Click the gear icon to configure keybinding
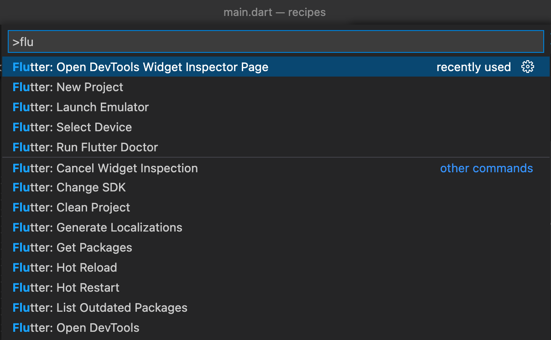 coord(527,67)
